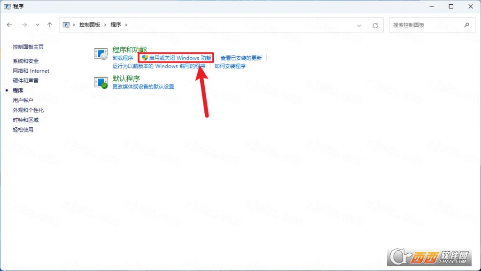Open the address bar history dropdown

[359, 25]
